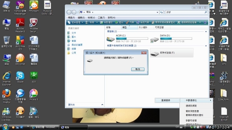
Task: Open the McAfee Security desktop icon
Action: 34,26
